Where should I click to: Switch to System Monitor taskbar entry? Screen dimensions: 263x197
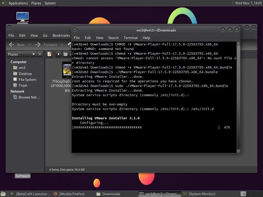tap(199, 194)
